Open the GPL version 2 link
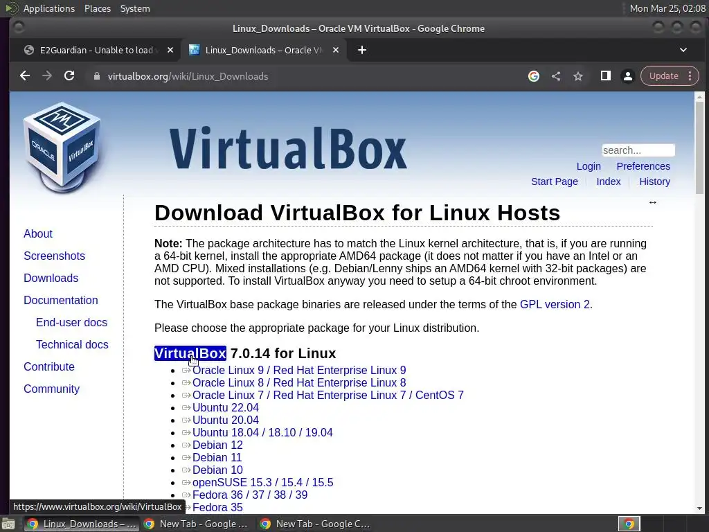The width and height of the screenshot is (709, 532). click(x=555, y=305)
